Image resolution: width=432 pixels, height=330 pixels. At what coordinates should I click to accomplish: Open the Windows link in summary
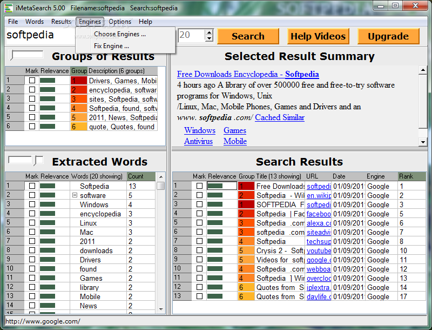tap(200, 130)
